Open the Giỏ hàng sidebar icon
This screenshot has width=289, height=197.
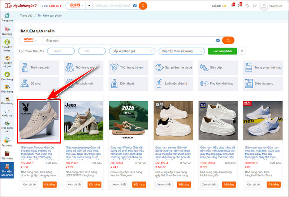7,31
